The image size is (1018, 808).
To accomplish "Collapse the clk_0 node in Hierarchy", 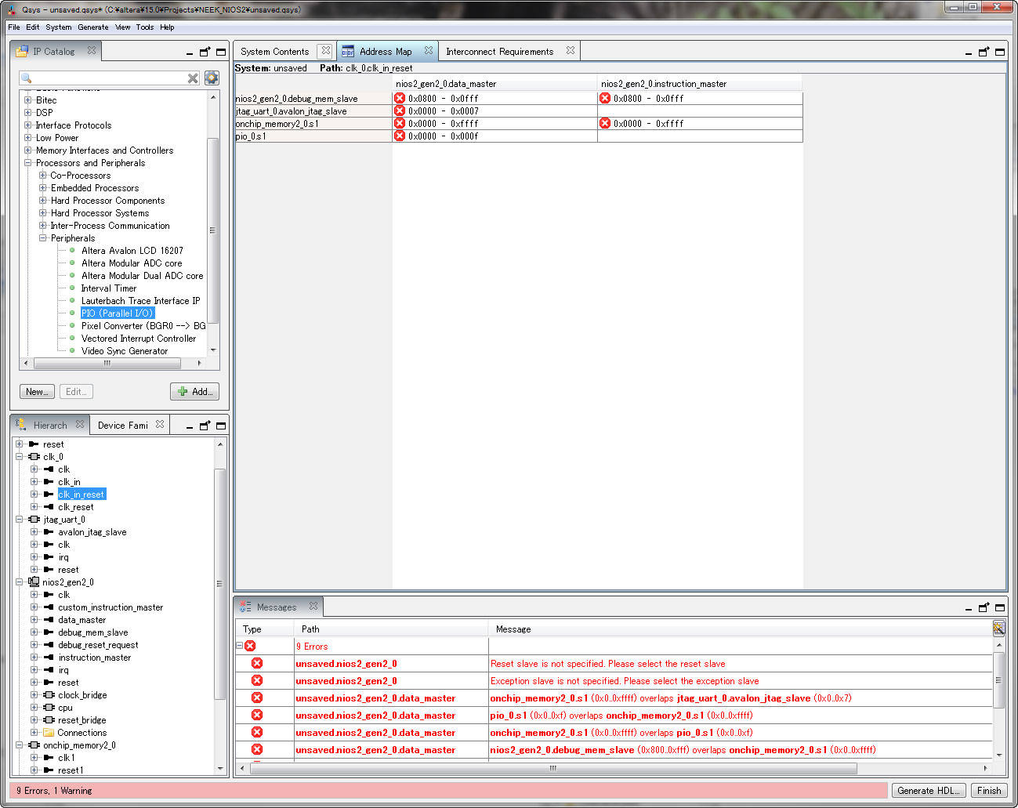I will pos(20,457).
